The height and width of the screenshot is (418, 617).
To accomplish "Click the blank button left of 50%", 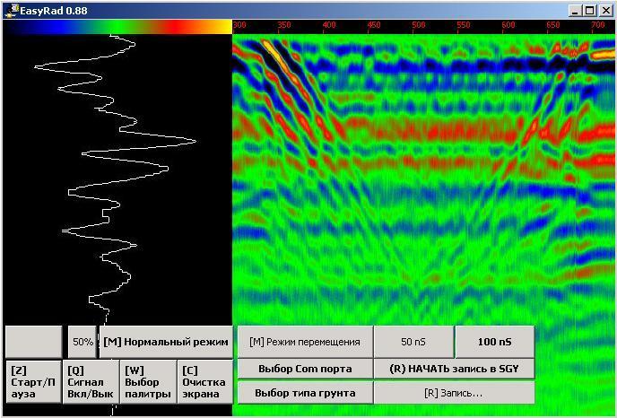I will pyautogui.click(x=35, y=342).
